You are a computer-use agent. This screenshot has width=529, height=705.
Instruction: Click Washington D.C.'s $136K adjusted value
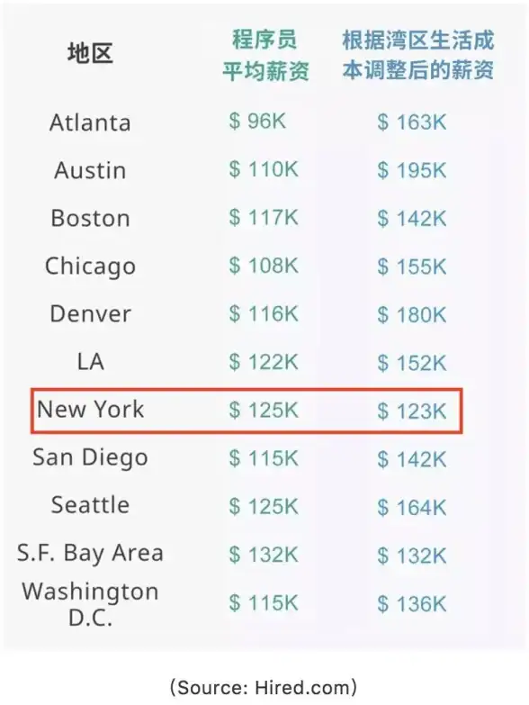[x=412, y=604]
